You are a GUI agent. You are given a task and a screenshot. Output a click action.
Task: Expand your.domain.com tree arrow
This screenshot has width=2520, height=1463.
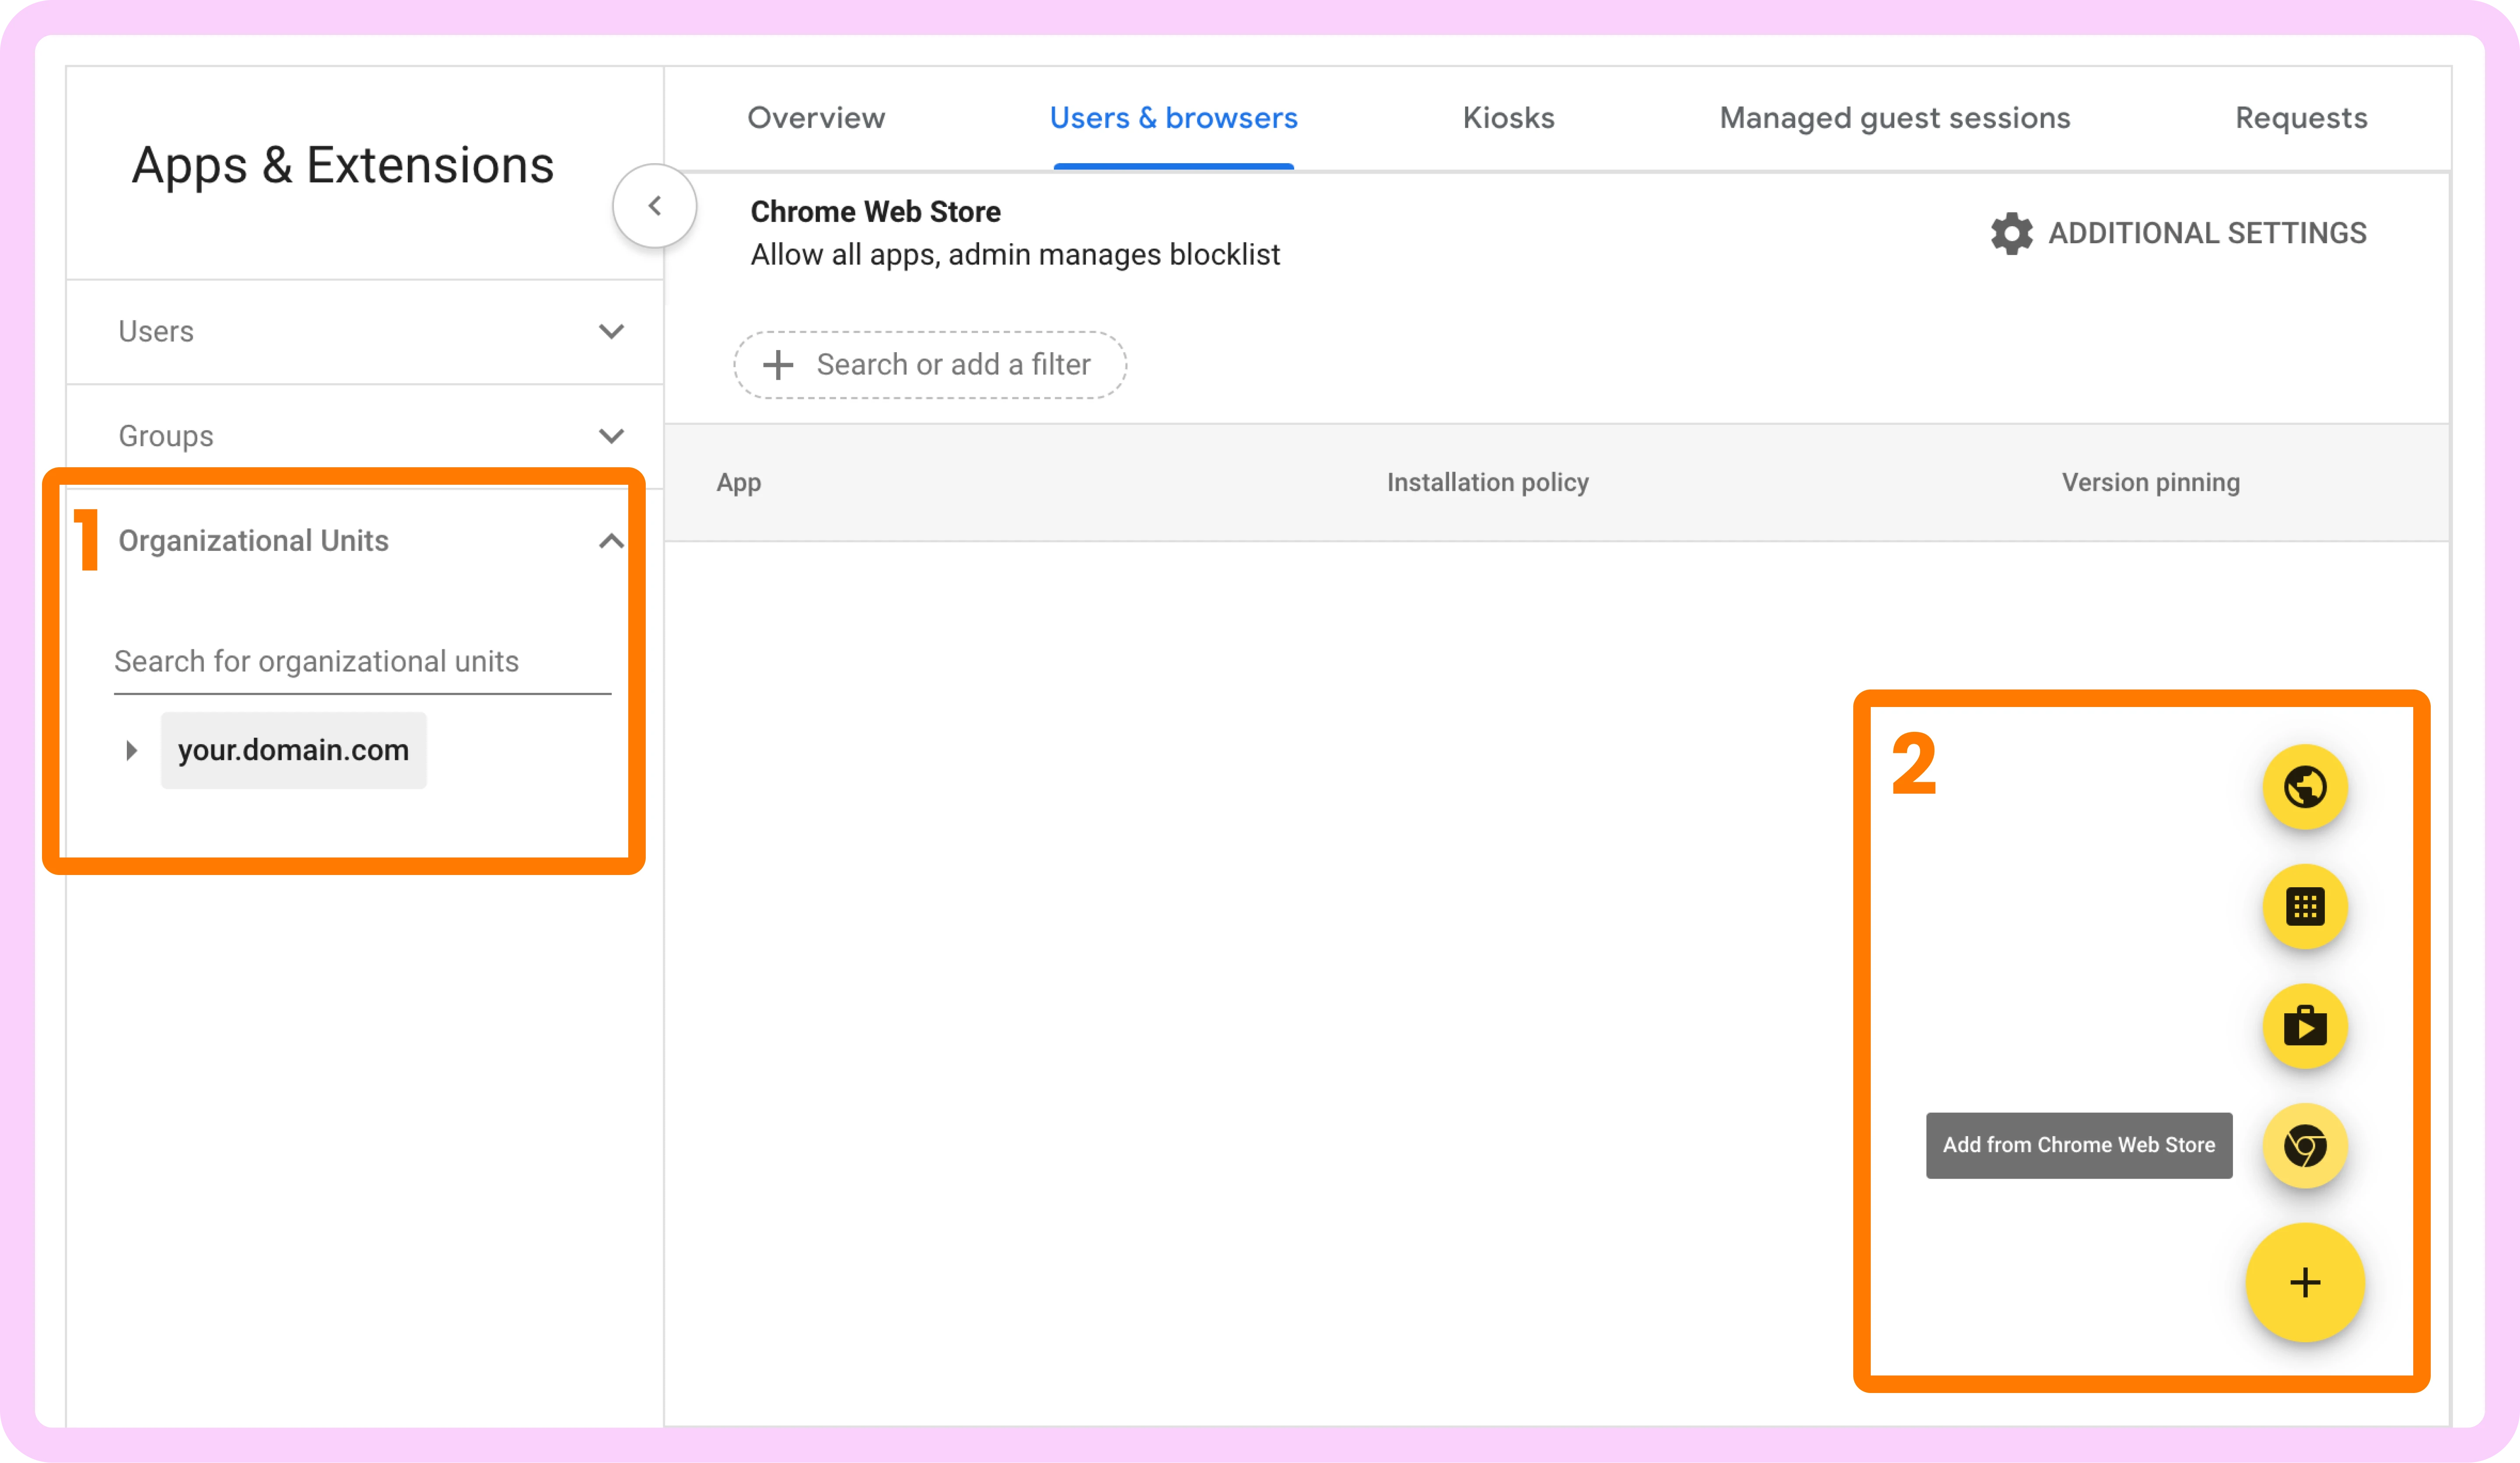(x=131, y=750)
